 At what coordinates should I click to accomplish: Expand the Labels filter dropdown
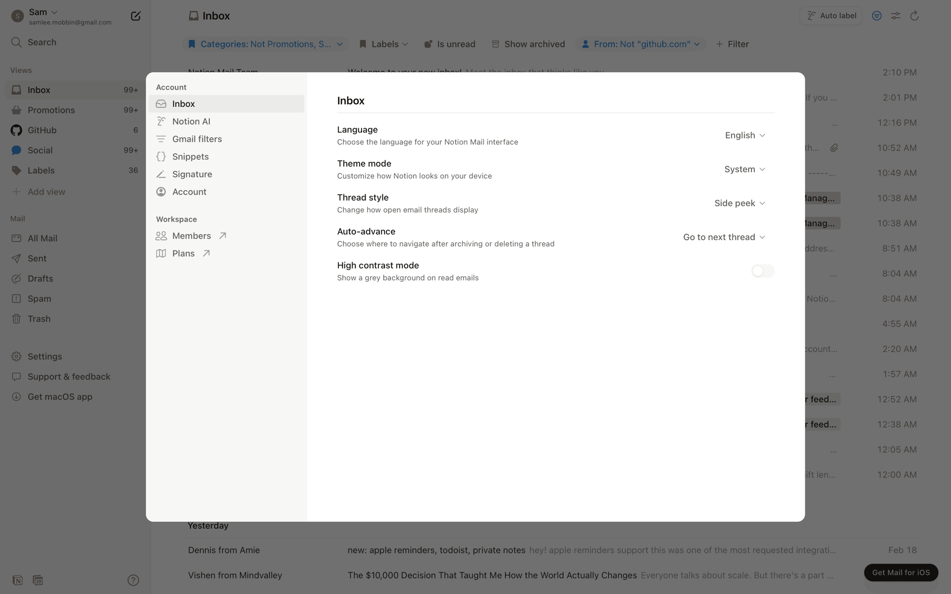pos(383,44)
